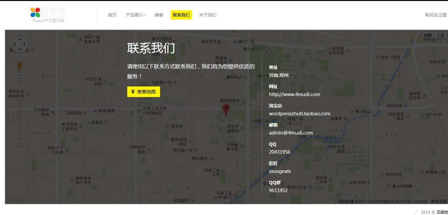The image size is (448, 215).
Task: Switch map to 地图 standard view
Action: coord(428,36)
